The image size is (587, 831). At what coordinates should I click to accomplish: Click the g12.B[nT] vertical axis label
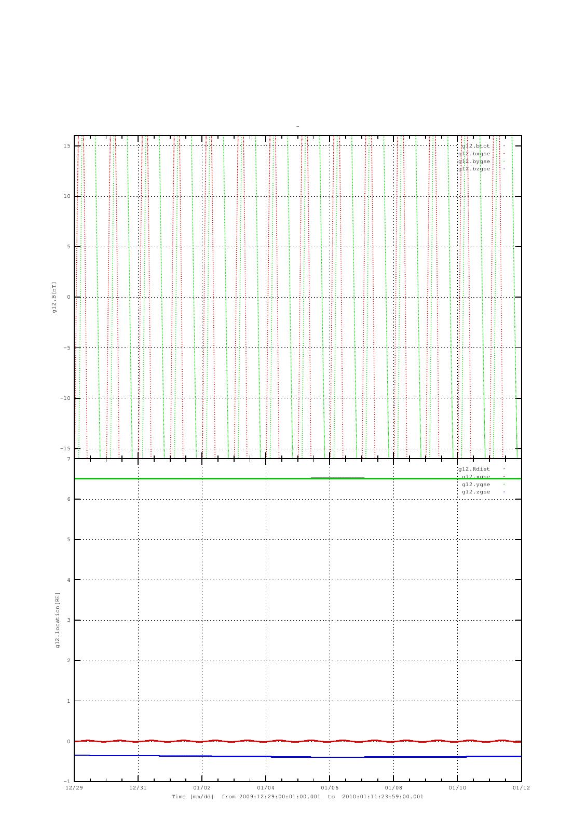coord(53,298)
